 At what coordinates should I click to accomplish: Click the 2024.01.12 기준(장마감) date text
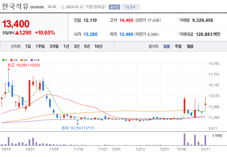tap(86, 7)
